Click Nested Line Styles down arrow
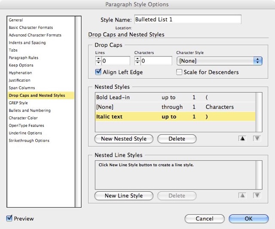Image resolution: width=275 pixels, height=229 pixels. pos(257,196)
